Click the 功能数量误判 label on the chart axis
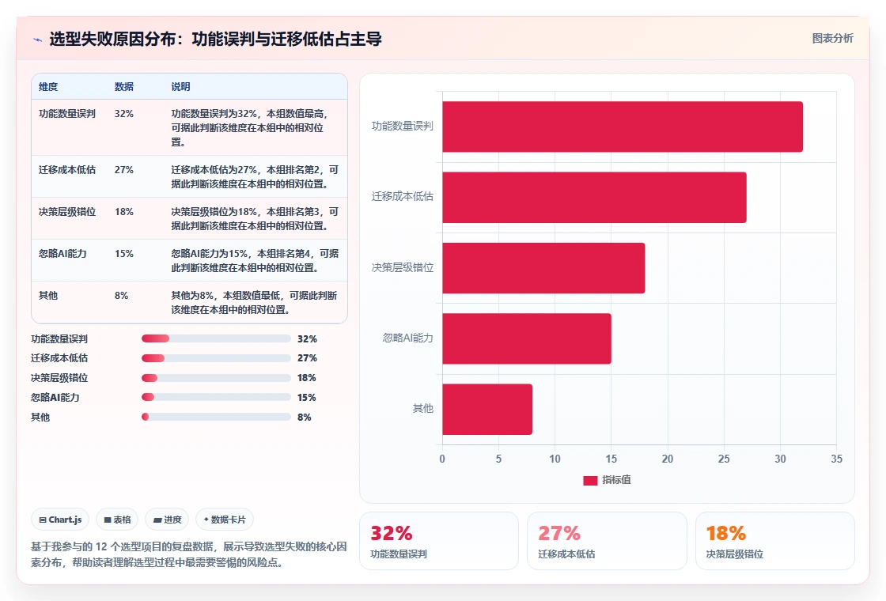886x601 pixels. (x=403, y=126)
